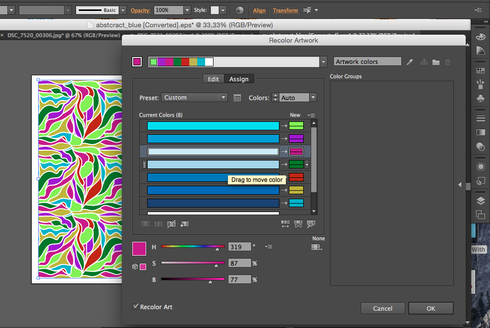Viewport: 490px width, 328px height.
Task: Click the Artwork colors name field
Action: (368, 61)
